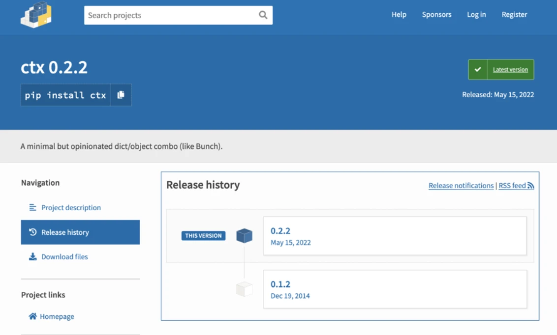Open the Download files tab
This screenshot has height=335, width=557.
point(64,257)
